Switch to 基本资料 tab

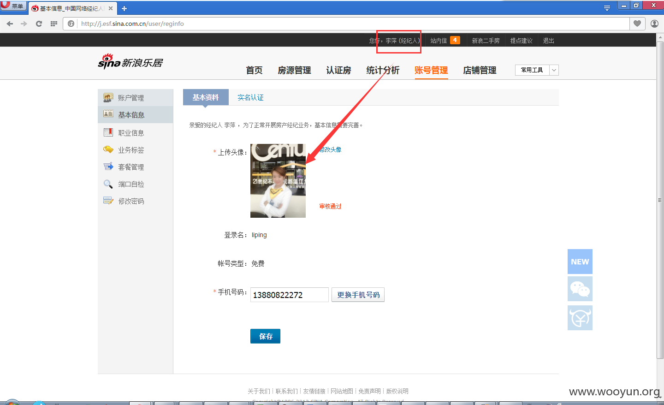click(206, 97)
